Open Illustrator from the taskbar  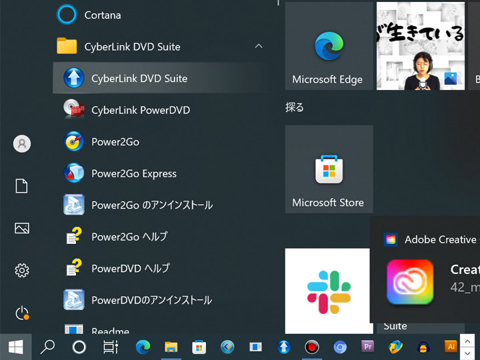click(451, 347)
